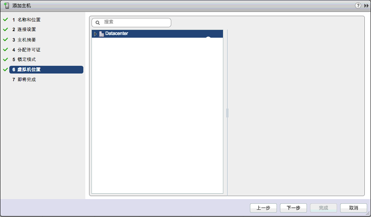Select step 6 虚拟机位置

tap(46, 69)
